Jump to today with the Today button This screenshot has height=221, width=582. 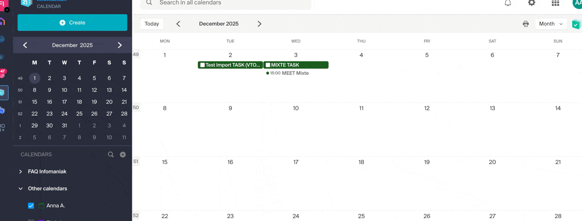[152, 24]
